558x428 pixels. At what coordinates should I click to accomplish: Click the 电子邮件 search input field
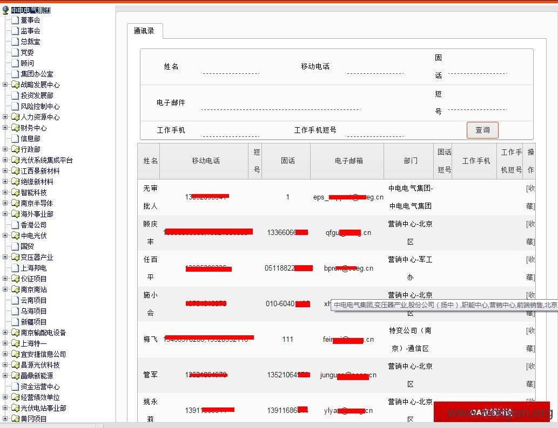281,104
